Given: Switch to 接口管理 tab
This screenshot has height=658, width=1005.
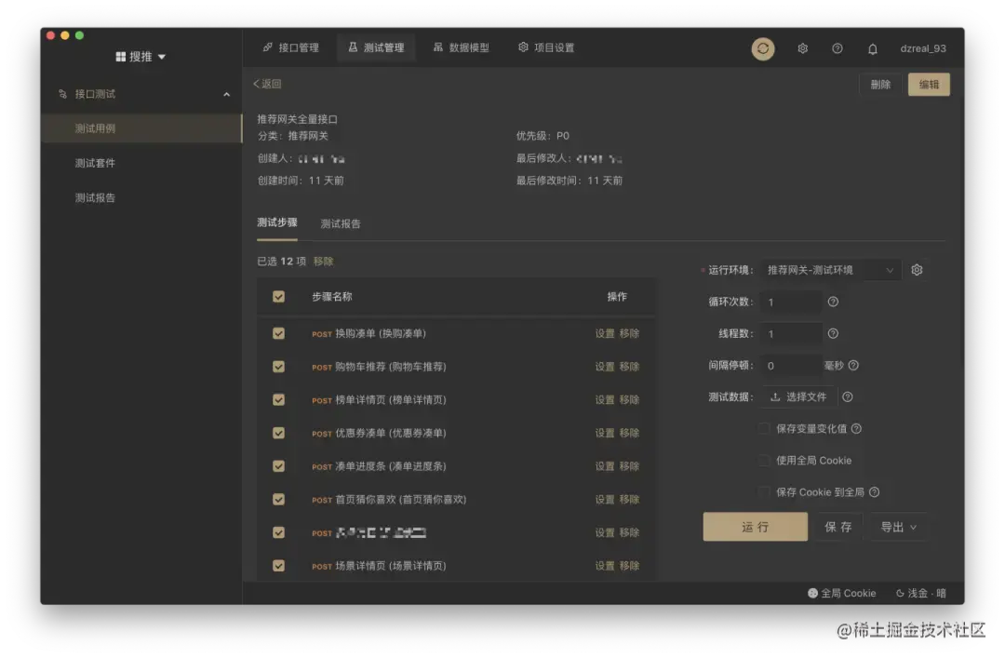Looking at the screenshot, I should click(x=291, y=48).
